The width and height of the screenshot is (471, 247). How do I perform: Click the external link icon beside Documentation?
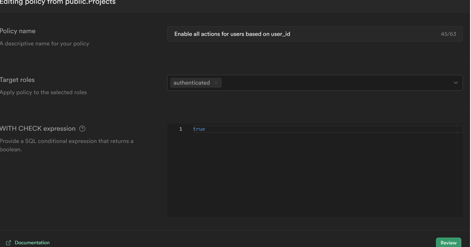(x=8, y=243)
